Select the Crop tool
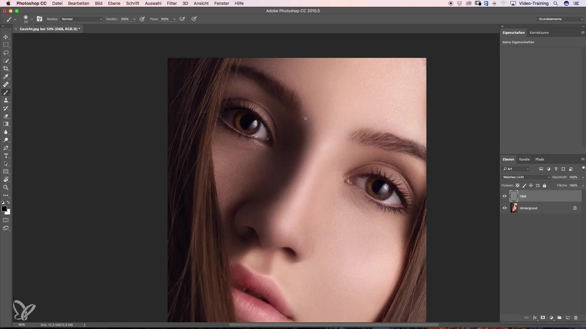 tap(6, 69)
